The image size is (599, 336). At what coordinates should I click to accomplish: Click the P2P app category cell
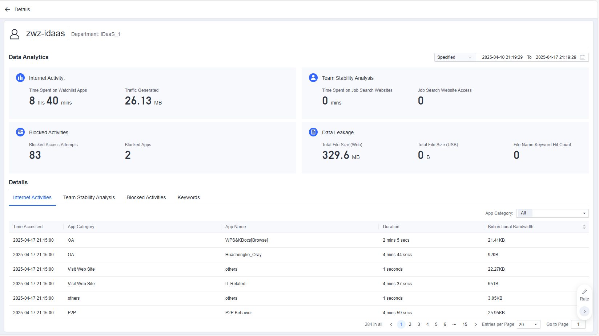(x=72, y=313)
